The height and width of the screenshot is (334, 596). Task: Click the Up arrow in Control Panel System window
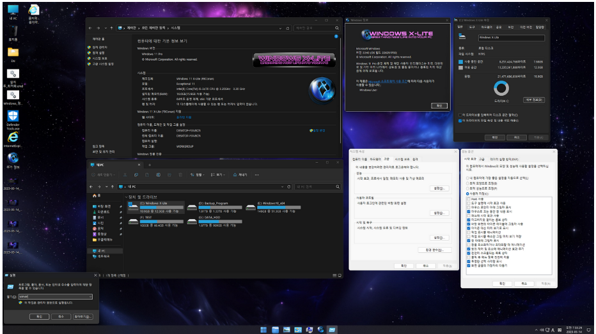[111, 28]
